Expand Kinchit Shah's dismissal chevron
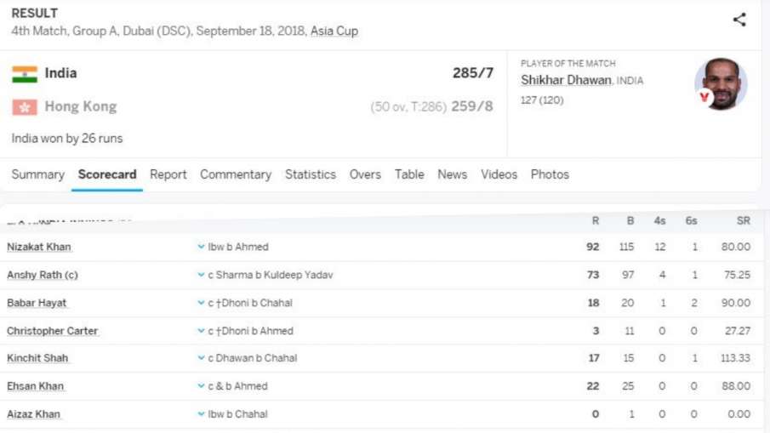 click(x=202, y=359)
